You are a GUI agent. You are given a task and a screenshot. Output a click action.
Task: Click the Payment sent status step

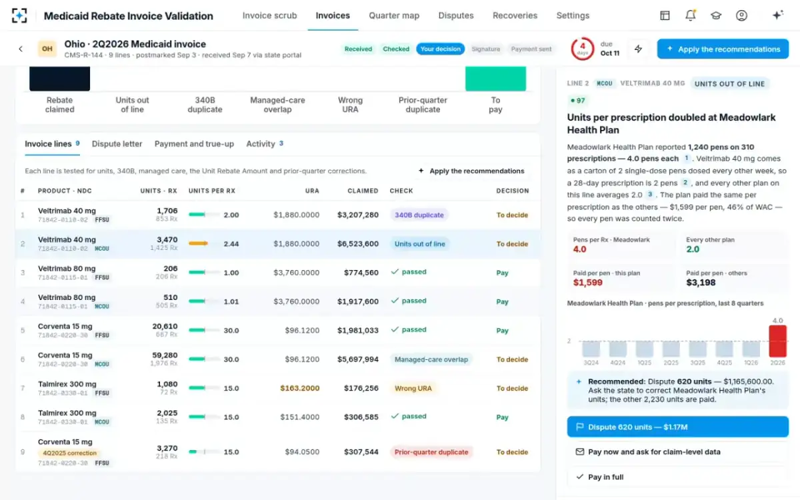click(531, 49)
